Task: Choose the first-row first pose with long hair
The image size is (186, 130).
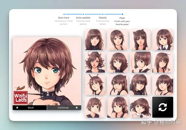Action: [x=95, y=39]
